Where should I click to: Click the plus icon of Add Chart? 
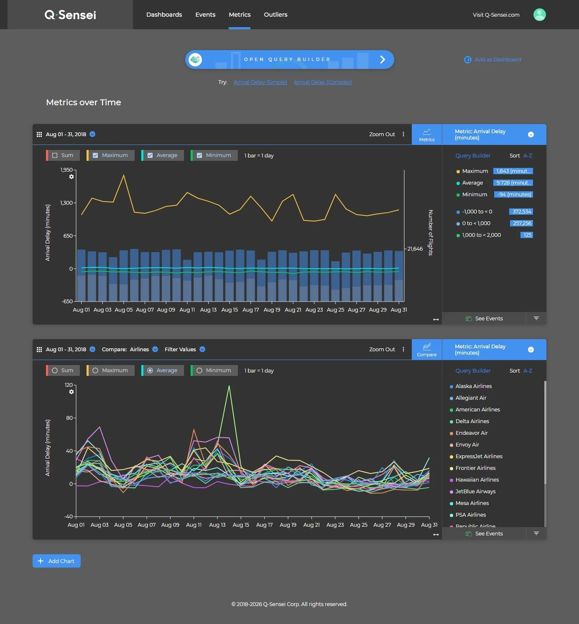click(x=41, y=561)
